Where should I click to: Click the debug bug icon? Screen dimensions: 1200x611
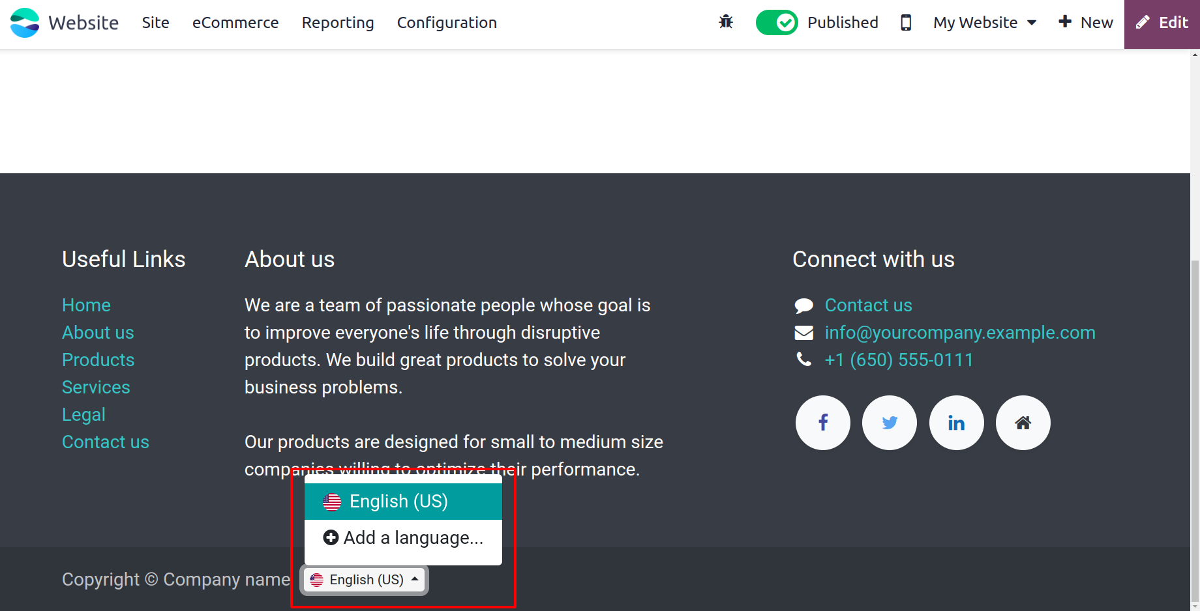pos(726,23)
